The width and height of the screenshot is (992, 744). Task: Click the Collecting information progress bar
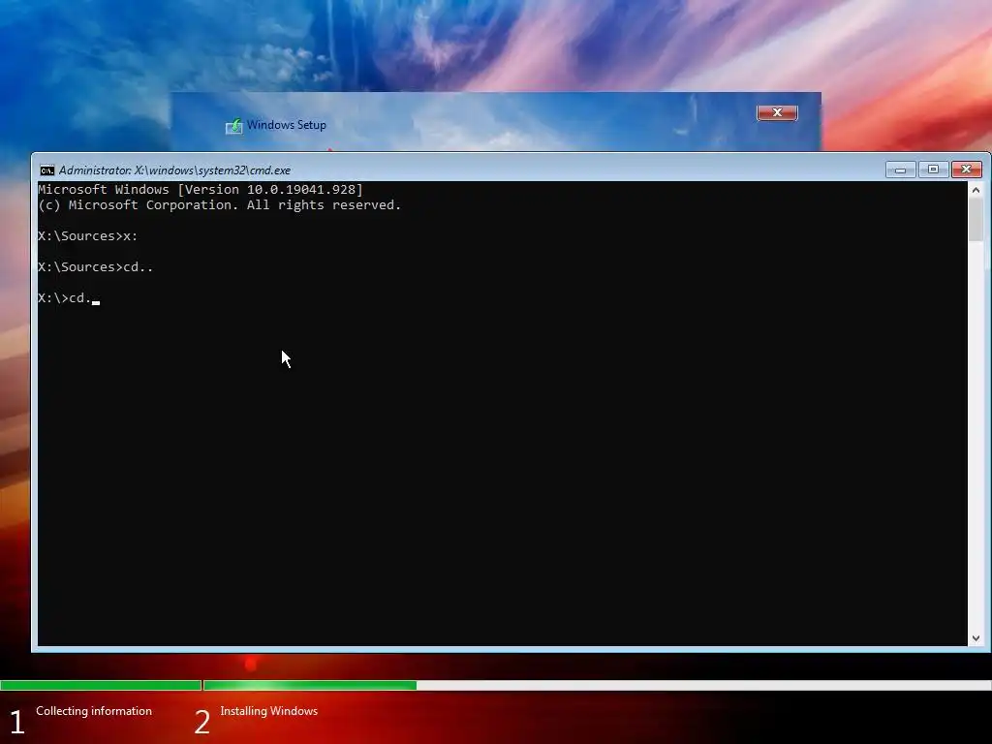101,685
